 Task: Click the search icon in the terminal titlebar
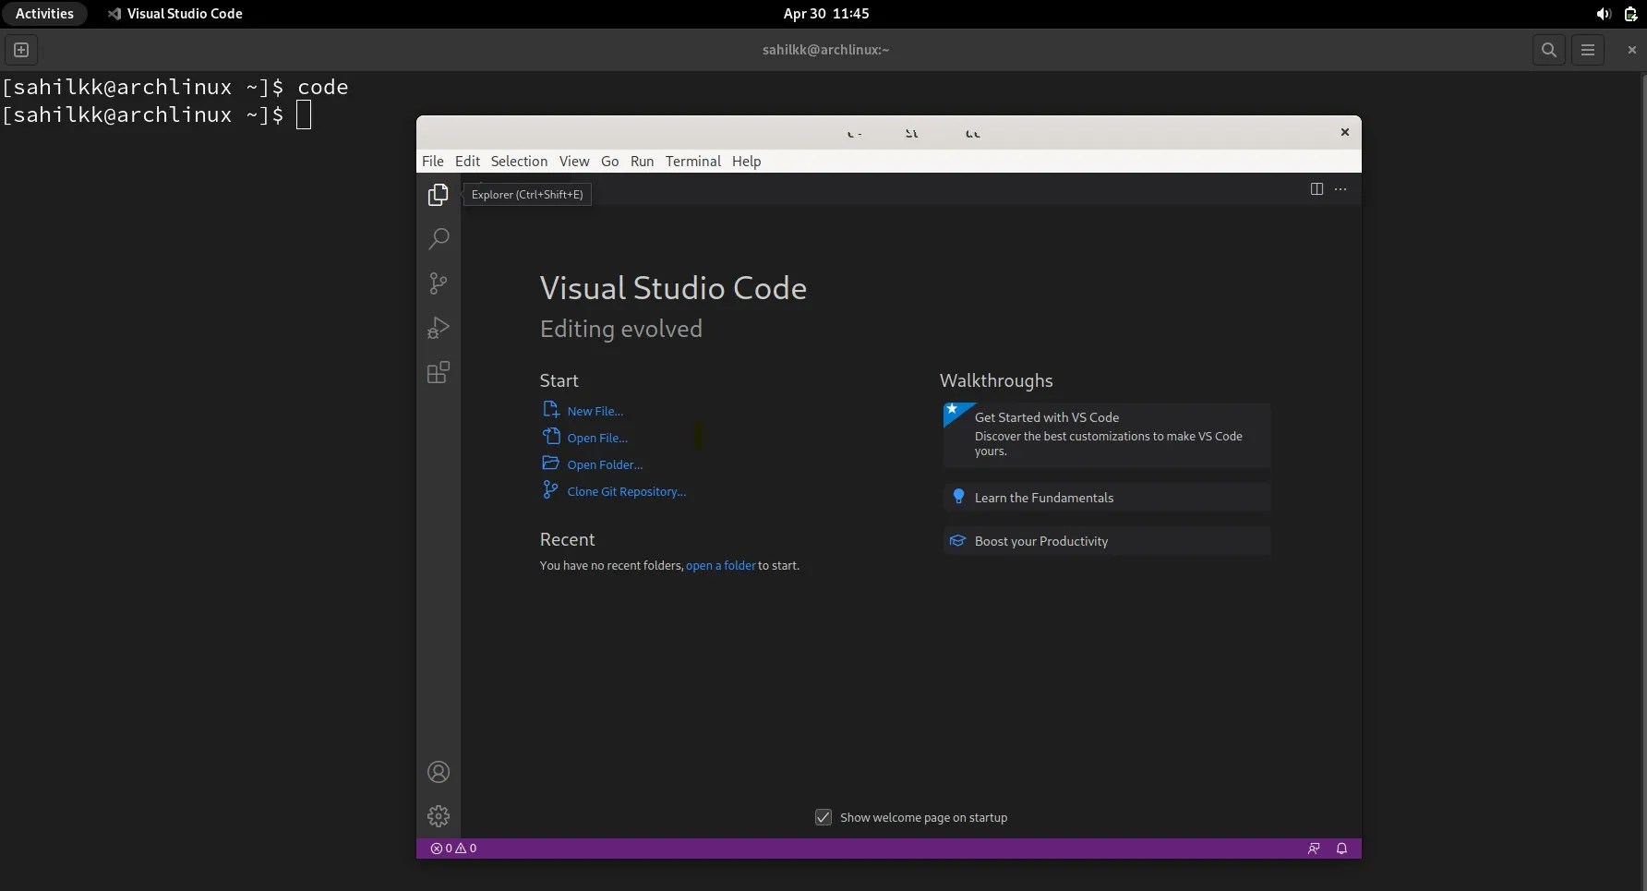point(1548,50)
